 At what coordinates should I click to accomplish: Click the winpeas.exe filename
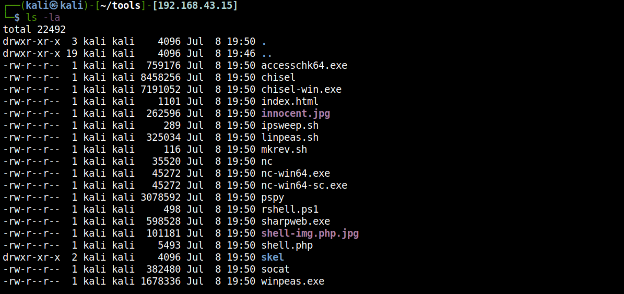(x=292, y=281)
